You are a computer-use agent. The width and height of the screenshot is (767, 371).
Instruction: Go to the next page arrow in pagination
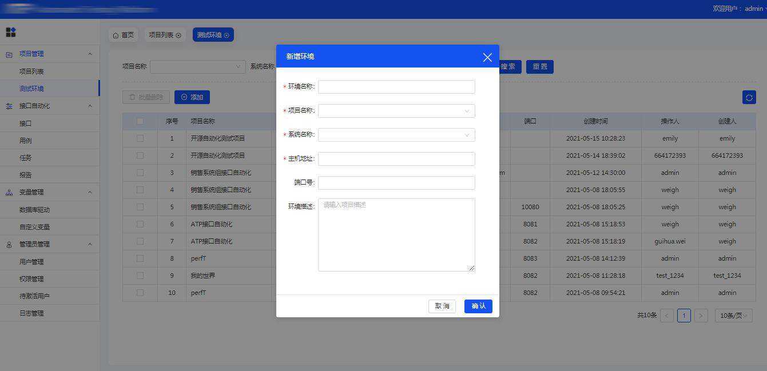(701, 316)
